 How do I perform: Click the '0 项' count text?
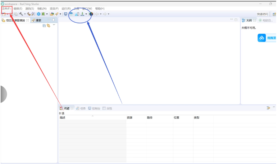(x=62, y=113)
